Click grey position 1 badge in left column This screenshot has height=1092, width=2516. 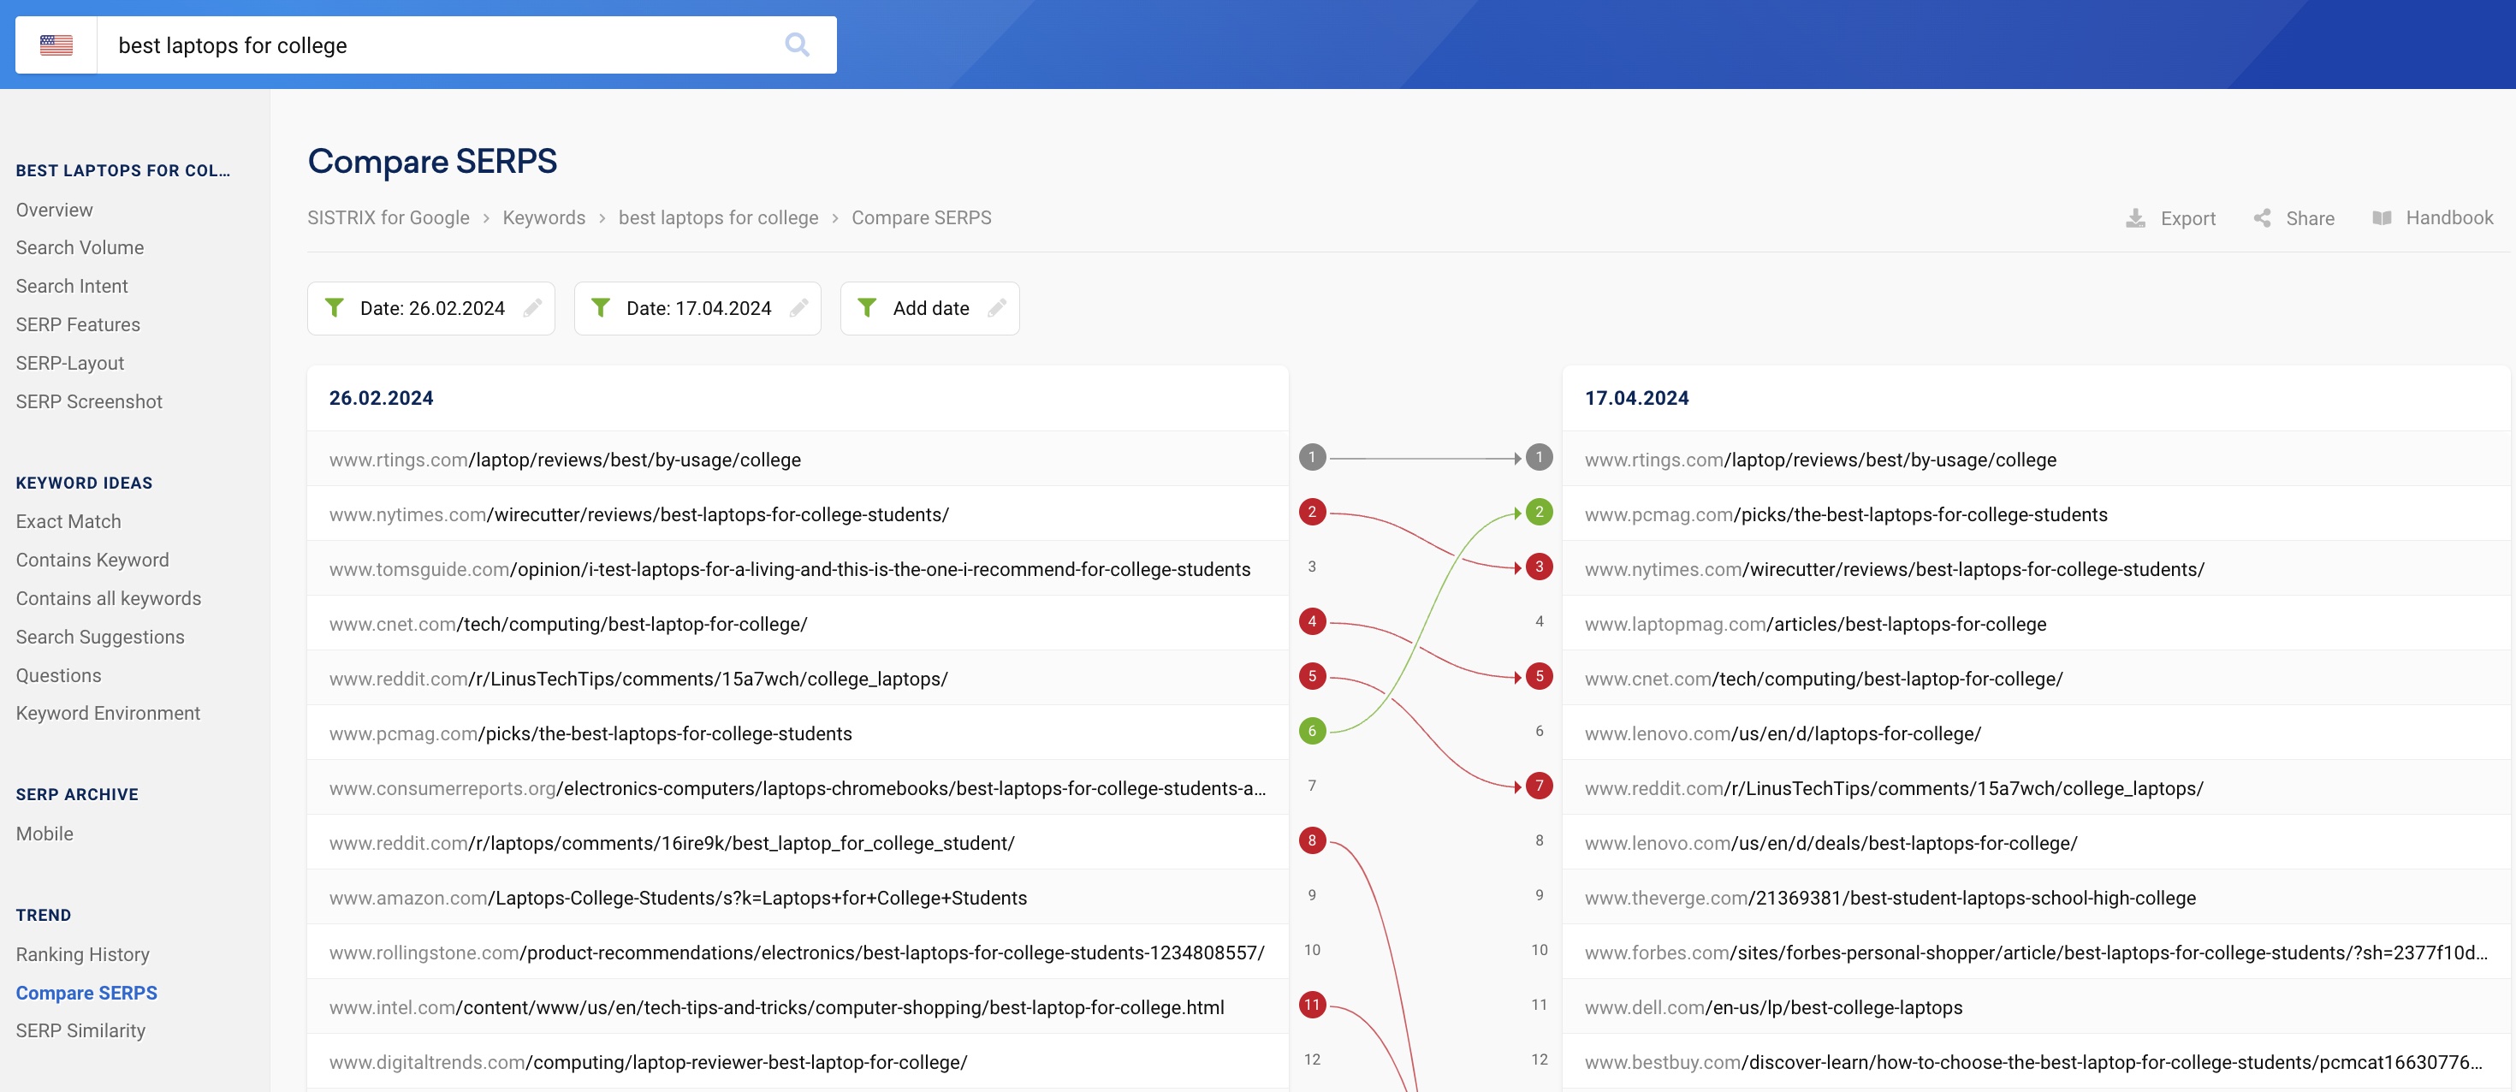(1312, 457)
